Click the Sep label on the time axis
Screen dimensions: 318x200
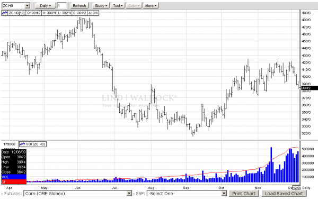point(186,188)
